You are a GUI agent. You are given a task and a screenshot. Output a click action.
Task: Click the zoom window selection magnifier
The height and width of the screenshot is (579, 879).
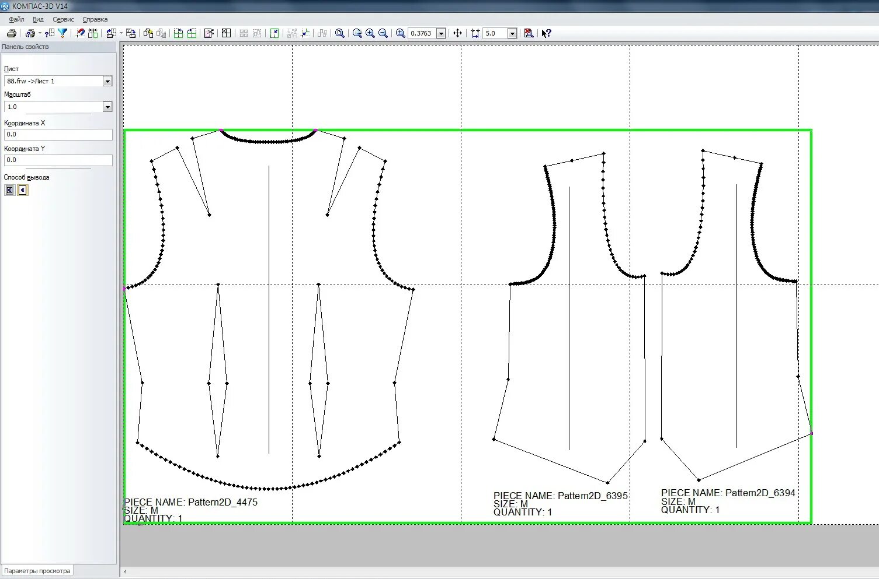coord(357,33)
